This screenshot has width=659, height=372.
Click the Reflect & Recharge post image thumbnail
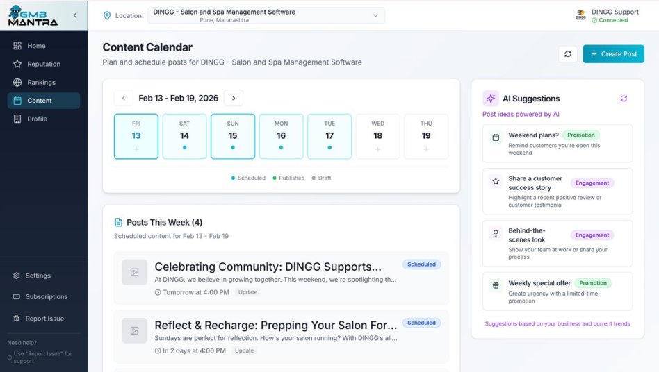tap(134, 330)
